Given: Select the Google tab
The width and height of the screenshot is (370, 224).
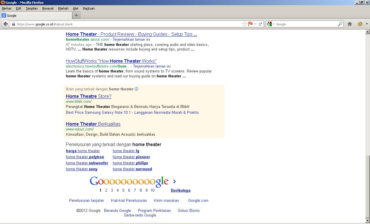Looking at the screenshot, I should click(36, 15).
